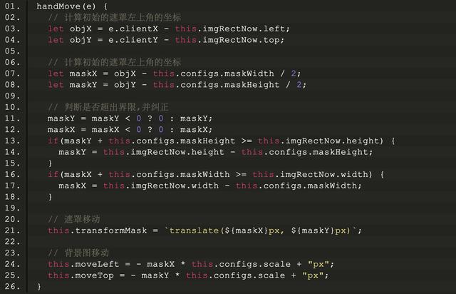Click the boundary-check comment on line 10

coord(108,107)
